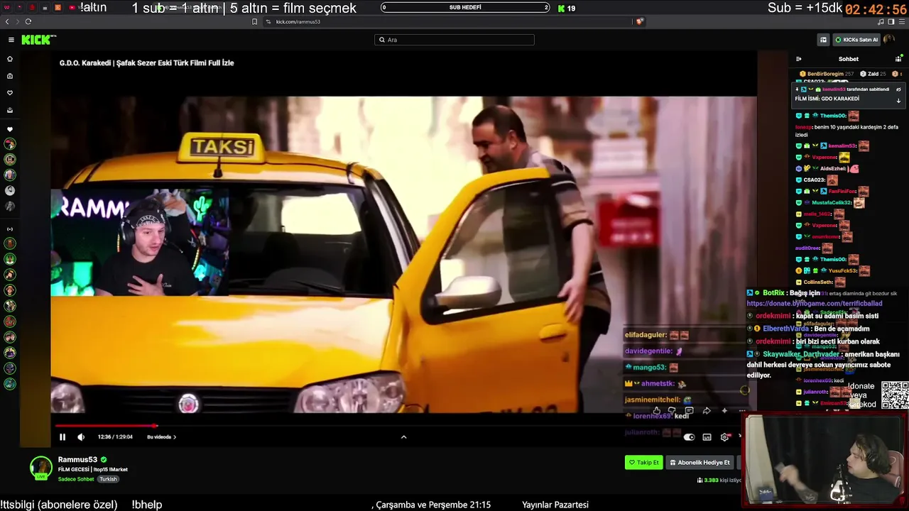Hide the pinned chat message
Viewport: 909px width, 511px height.
(898, 89)
